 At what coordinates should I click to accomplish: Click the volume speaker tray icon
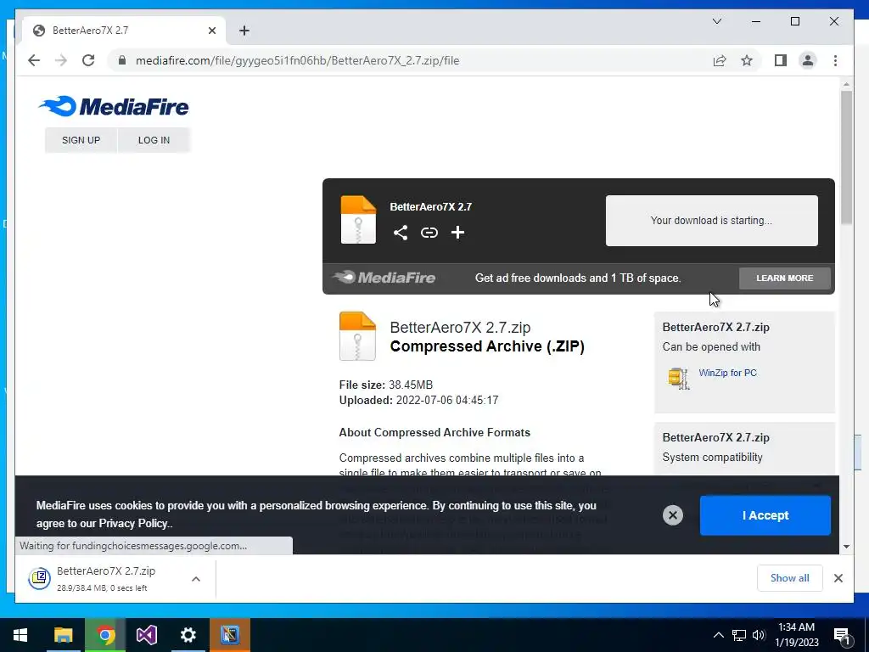pos(759,635)
